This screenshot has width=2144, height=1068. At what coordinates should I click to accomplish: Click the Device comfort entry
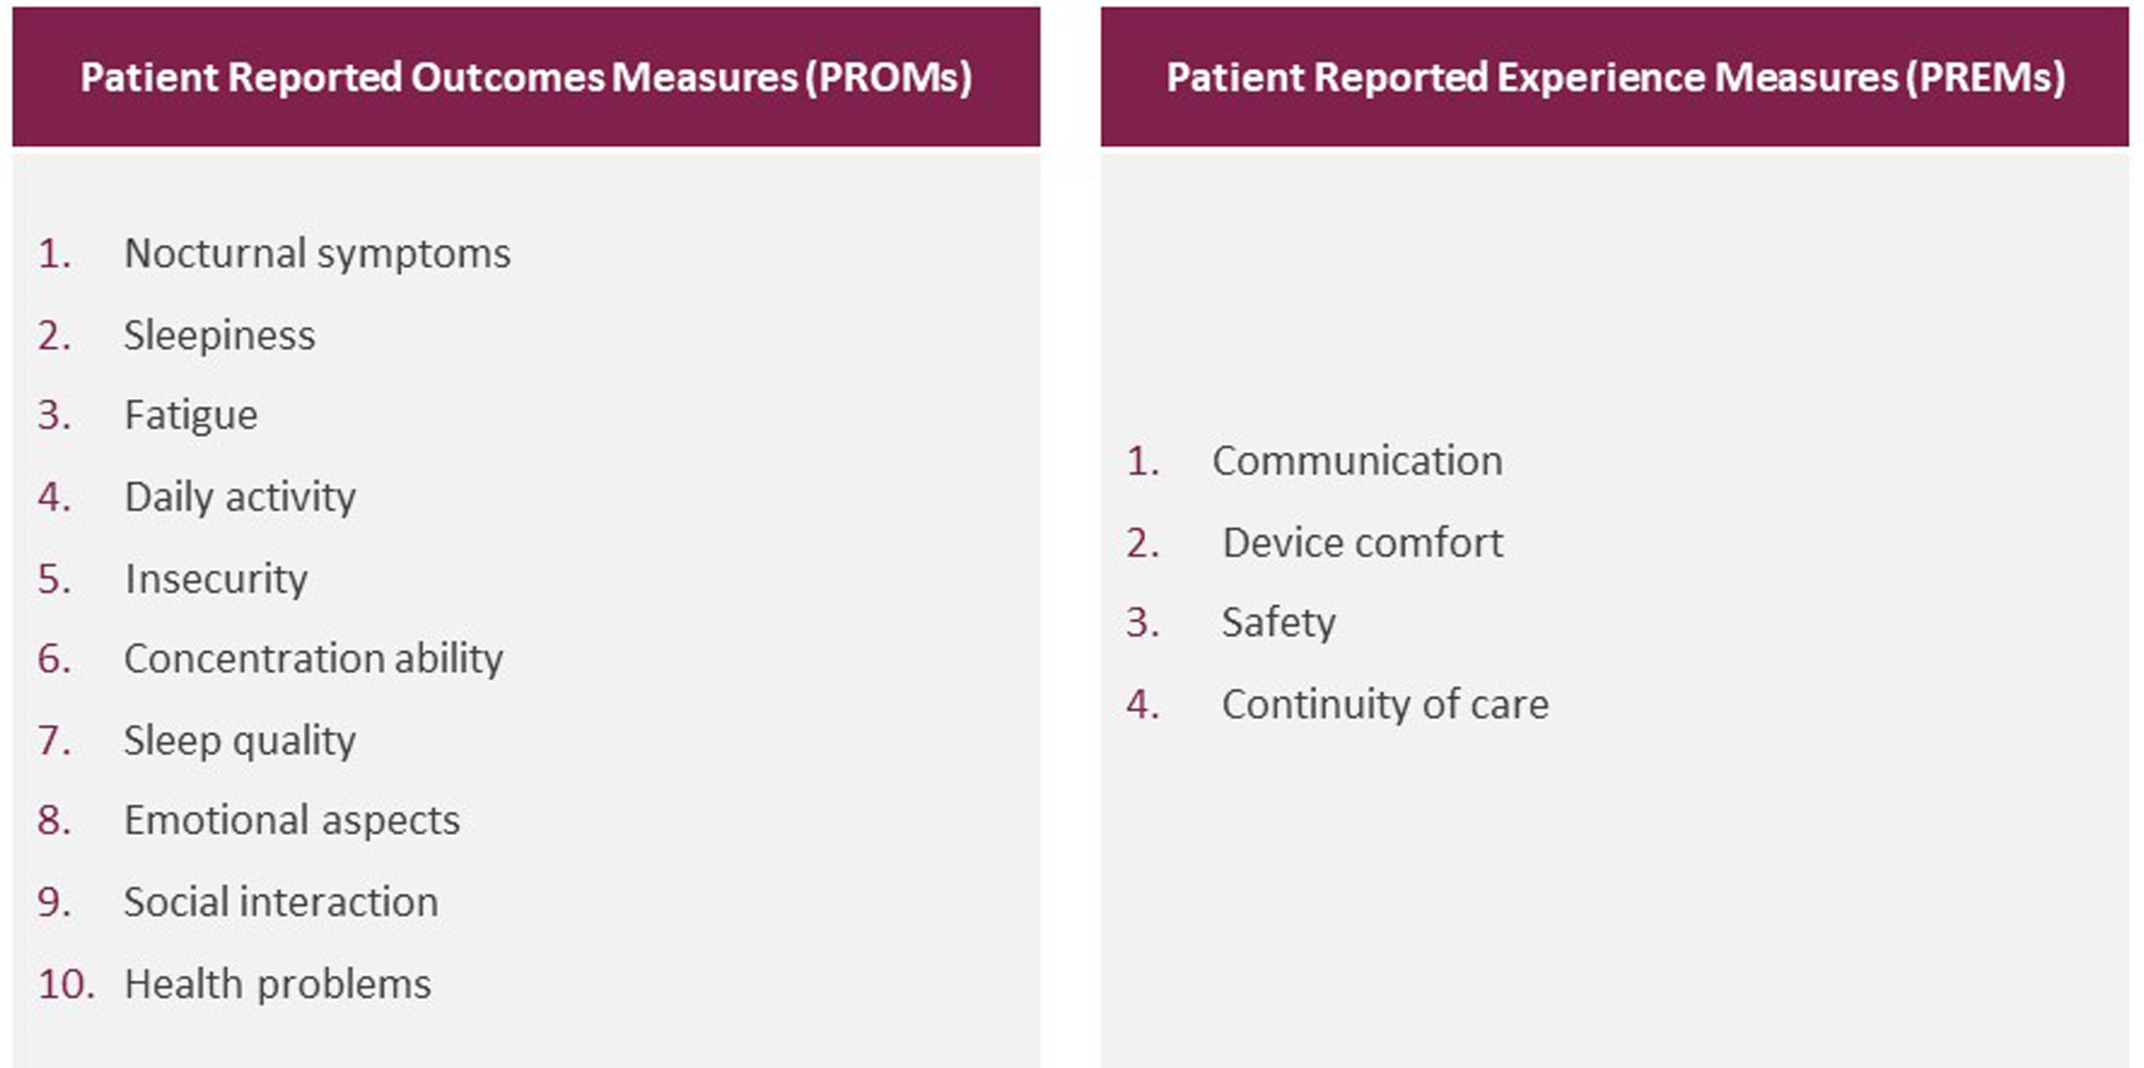(x=1362, y=543)
